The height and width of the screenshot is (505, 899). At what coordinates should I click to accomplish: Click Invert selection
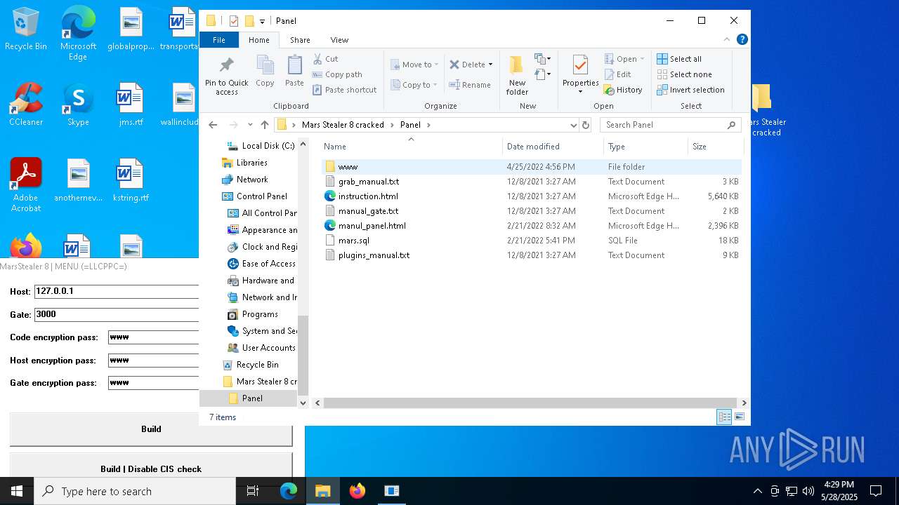coord(690,90)
